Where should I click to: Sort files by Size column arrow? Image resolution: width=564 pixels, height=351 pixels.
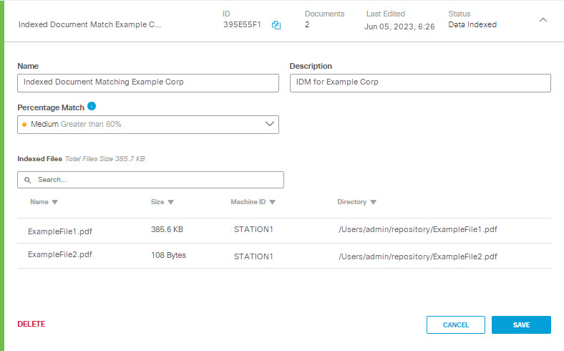(x=171, y=202)
